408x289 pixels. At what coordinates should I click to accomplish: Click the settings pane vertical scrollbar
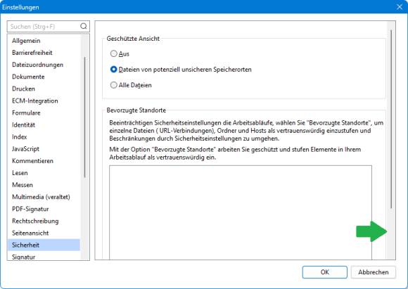(391, 119)
